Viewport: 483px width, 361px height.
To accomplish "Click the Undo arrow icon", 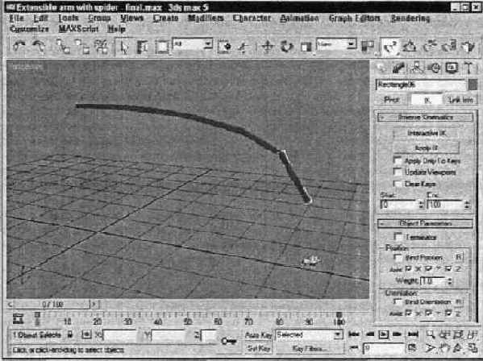I will click(19, 47).
